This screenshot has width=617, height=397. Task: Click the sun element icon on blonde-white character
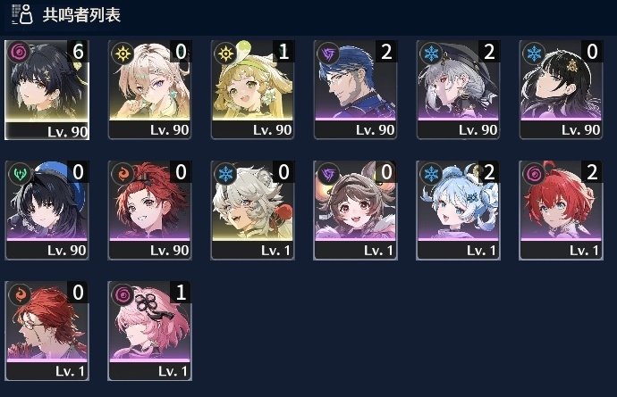pos(123,53)
